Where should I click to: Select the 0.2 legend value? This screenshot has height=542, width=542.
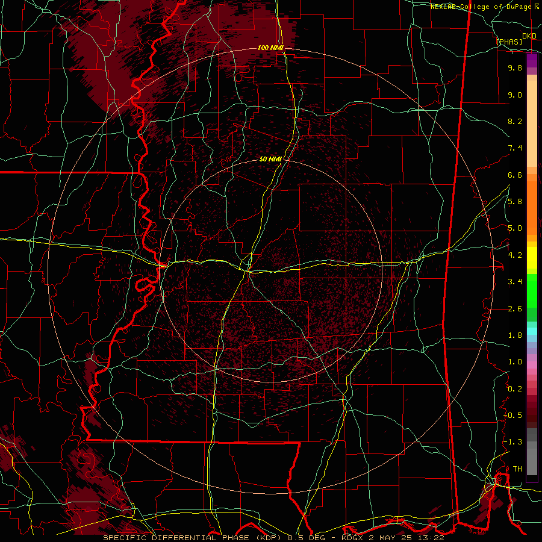pyautogui.click(x=515, y=389)
